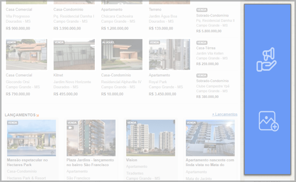Click the price R$ 3.450.000,00
The image size is (296, 182).
coord(162,94)
